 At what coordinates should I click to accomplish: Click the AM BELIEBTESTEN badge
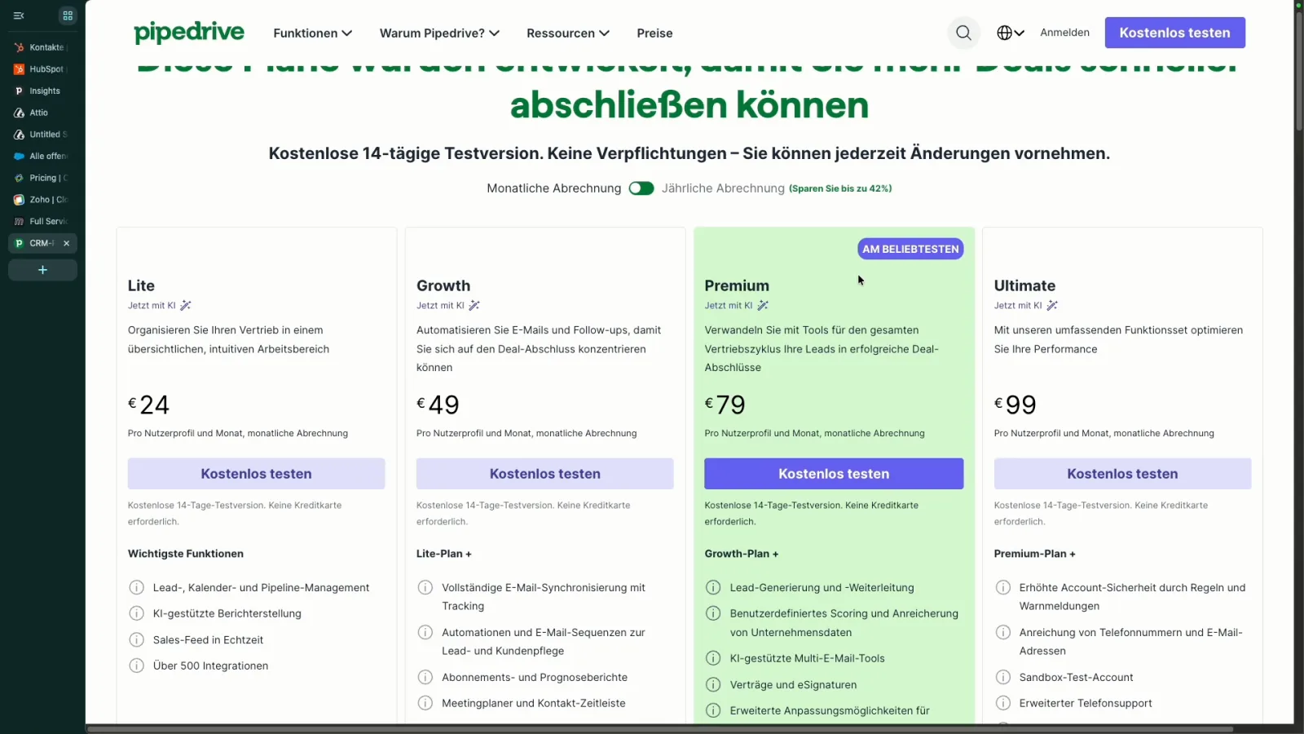(910, 249)
